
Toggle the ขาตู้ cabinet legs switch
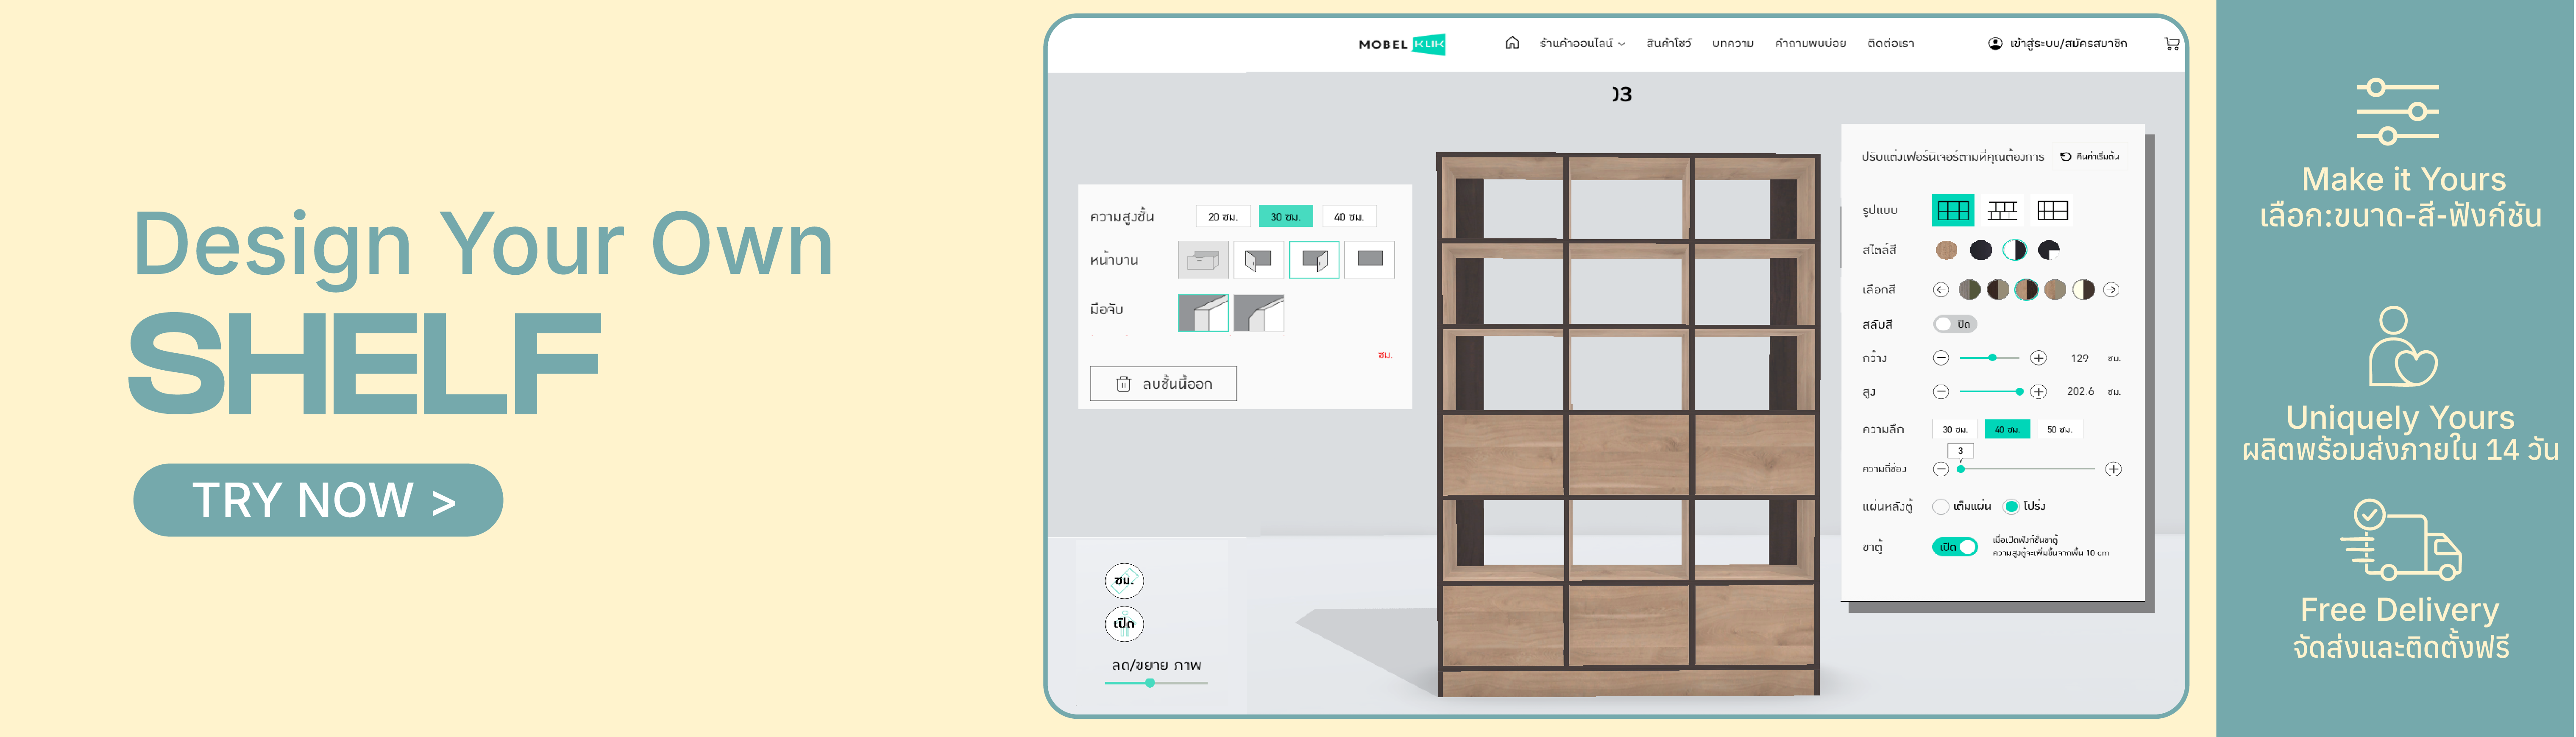click(x=1954, y=547)
